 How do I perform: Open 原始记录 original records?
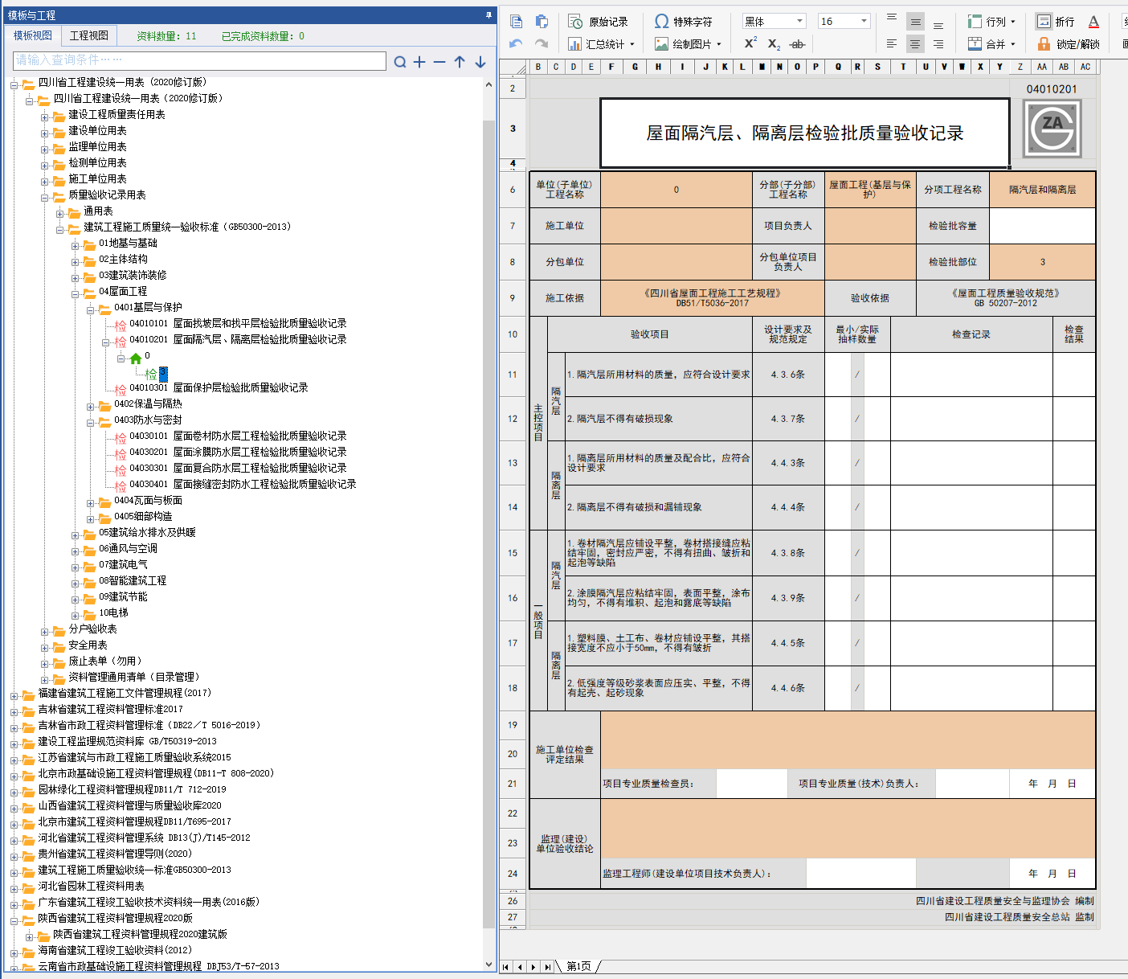click(599, 22)
